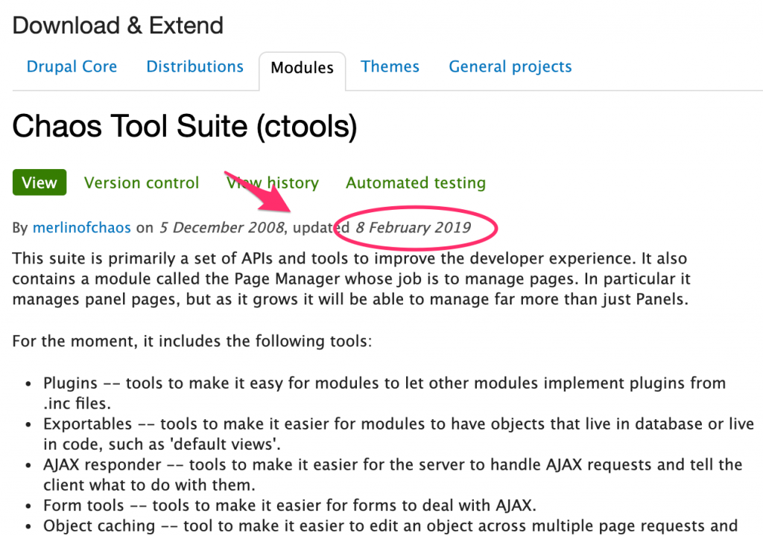The height and width of the screenshot is (536, 763).
Task: Click the Object caching bullet item
Action: tap(390, 526)
